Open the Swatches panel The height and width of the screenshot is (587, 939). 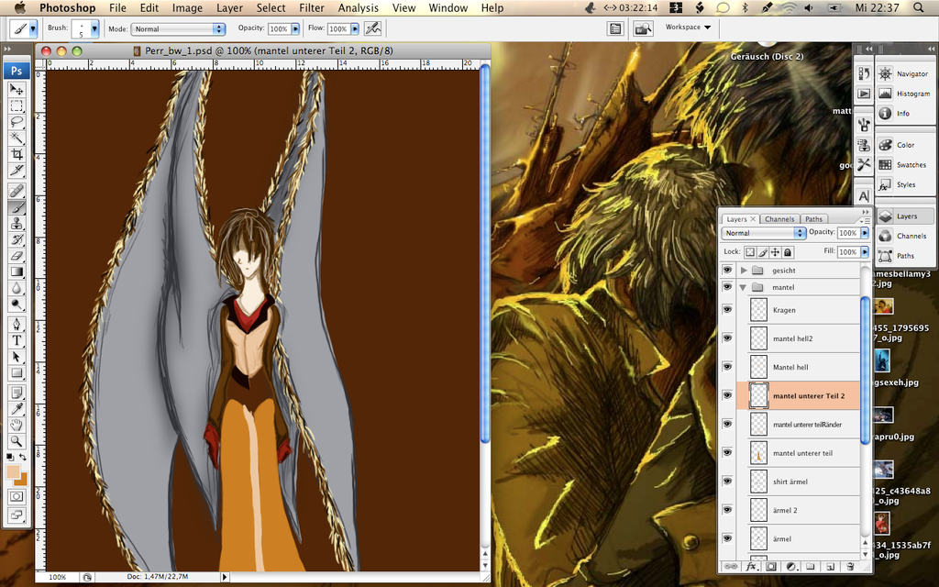911,165
